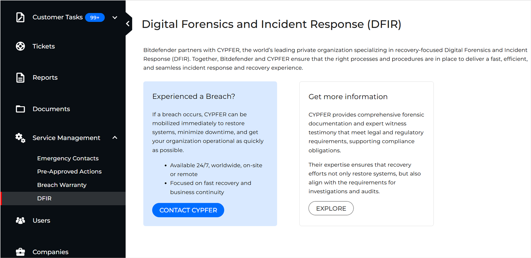This screenshot has height=258, width=531.
Task: Collapse the sidebar with the arrow toggle
Action: tap(128, 23)
